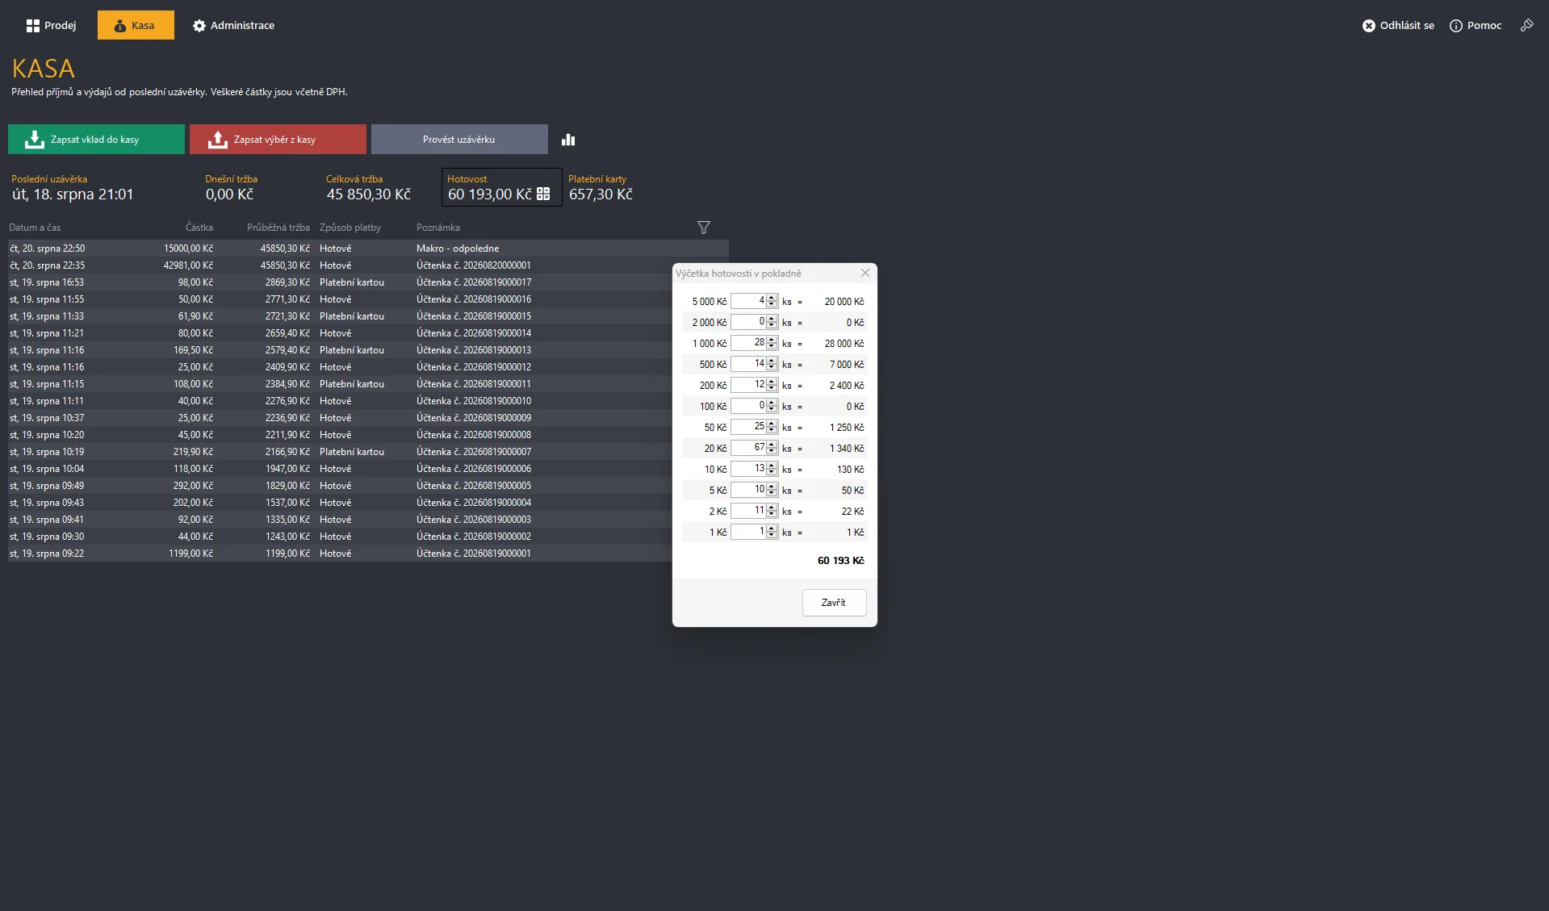Click Zapsat vklad do kasy button
1549x911 pixels.
point(96,140)
